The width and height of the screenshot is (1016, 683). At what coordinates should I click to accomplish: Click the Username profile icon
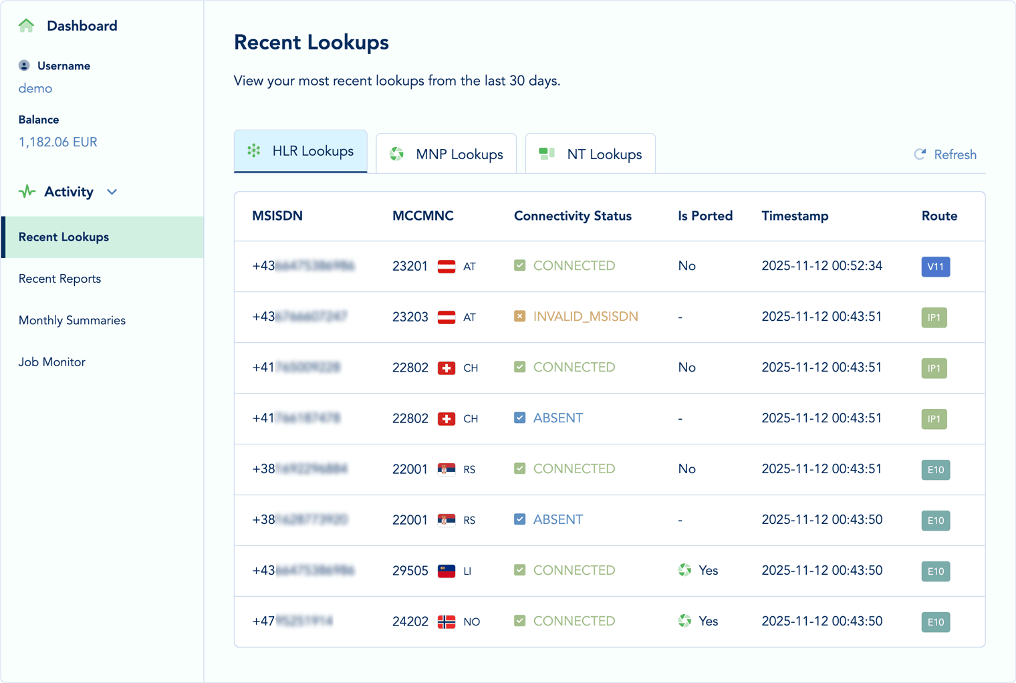[x=24, y=65]
